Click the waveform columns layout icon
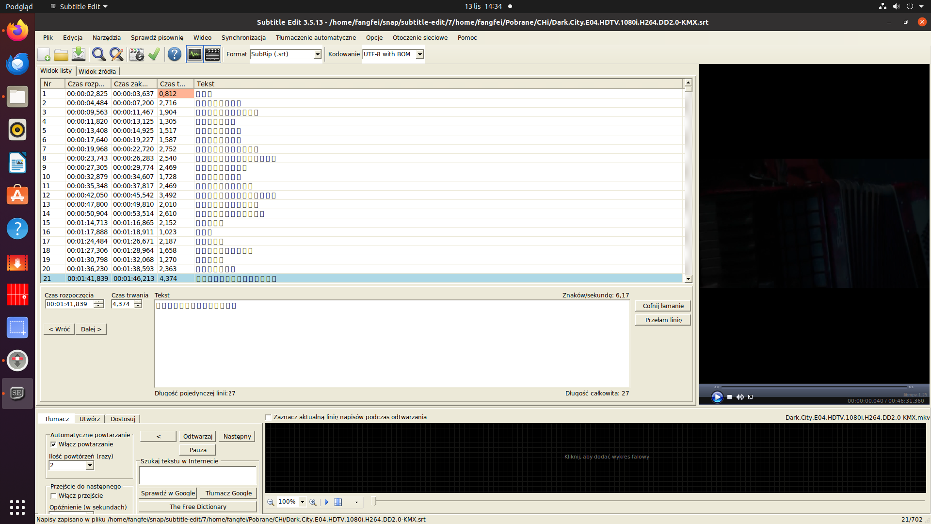 338,502
